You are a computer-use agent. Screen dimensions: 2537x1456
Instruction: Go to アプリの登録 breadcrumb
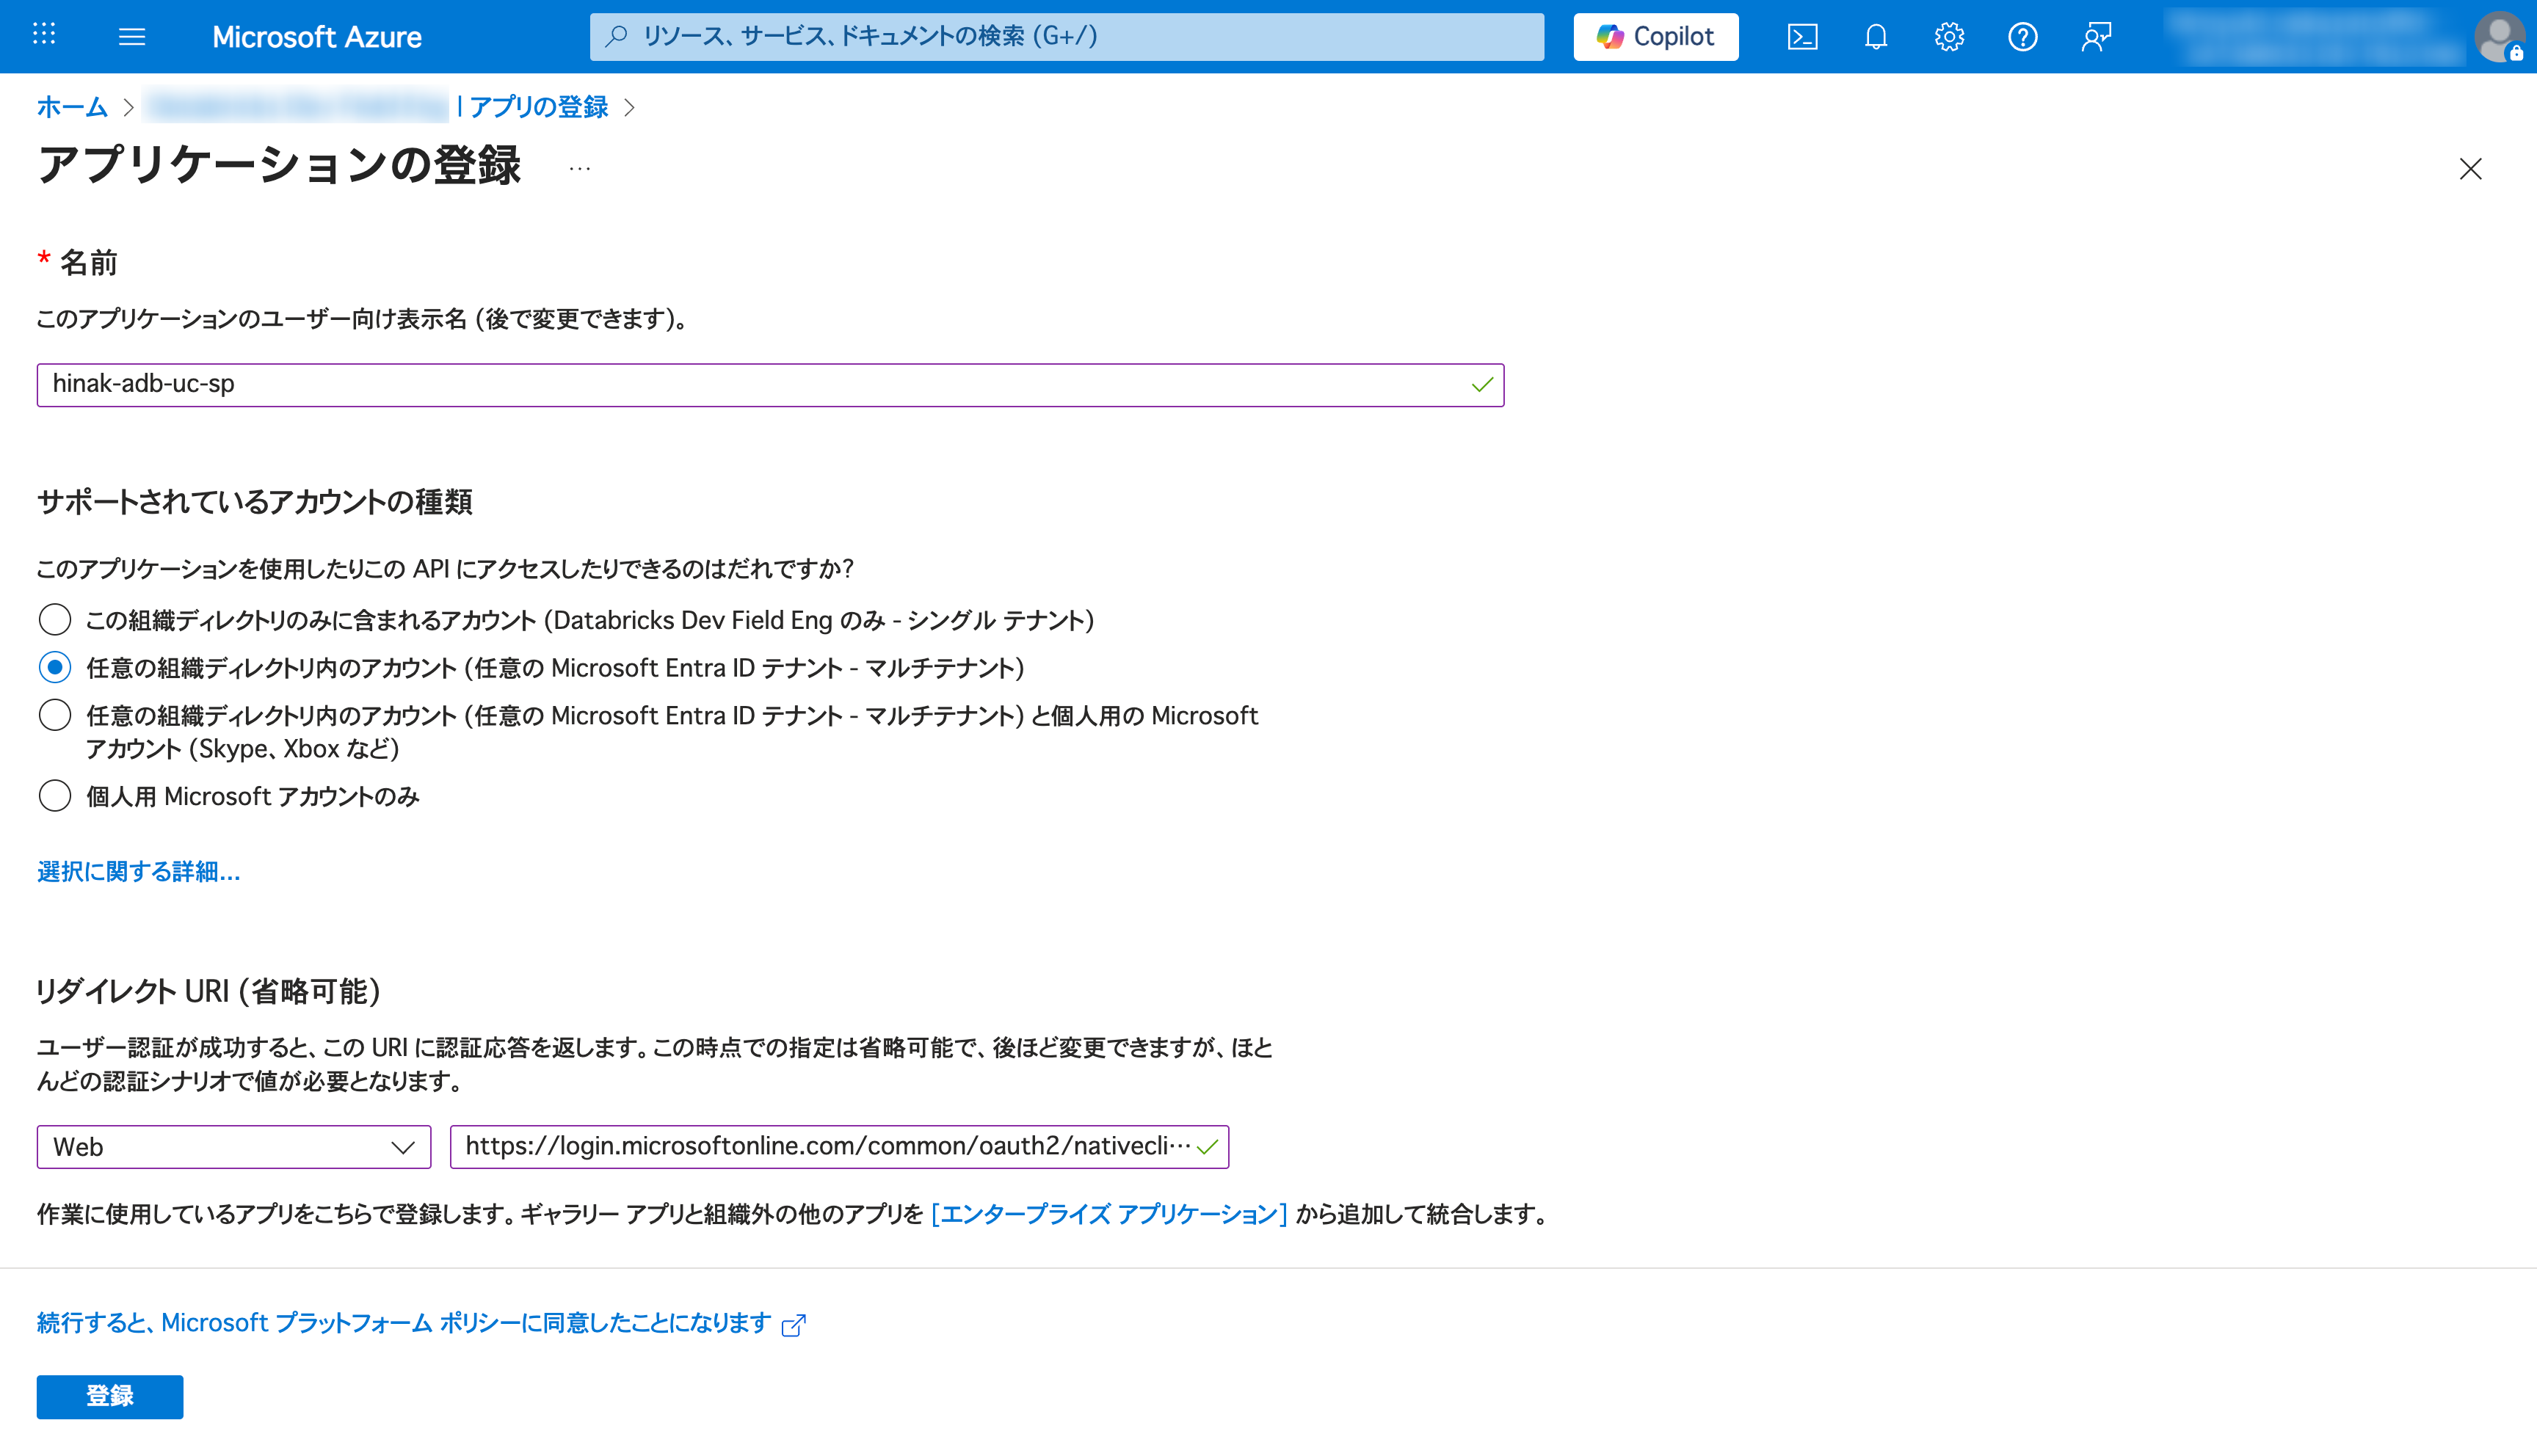[x=538, y=107]
